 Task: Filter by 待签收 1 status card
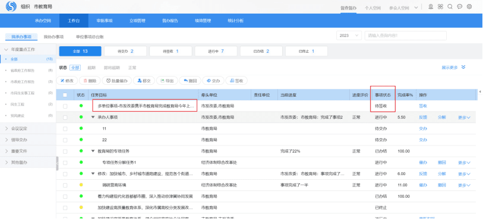(x=171, y=52)
